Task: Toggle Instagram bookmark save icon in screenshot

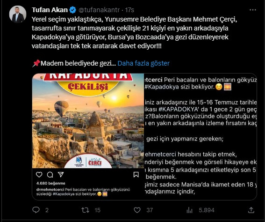Action: pos(136,175)
